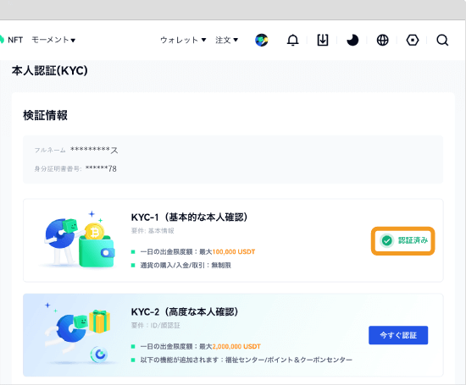Expand the ウォレット dropdown
The image size is (466, 385).
183,40
